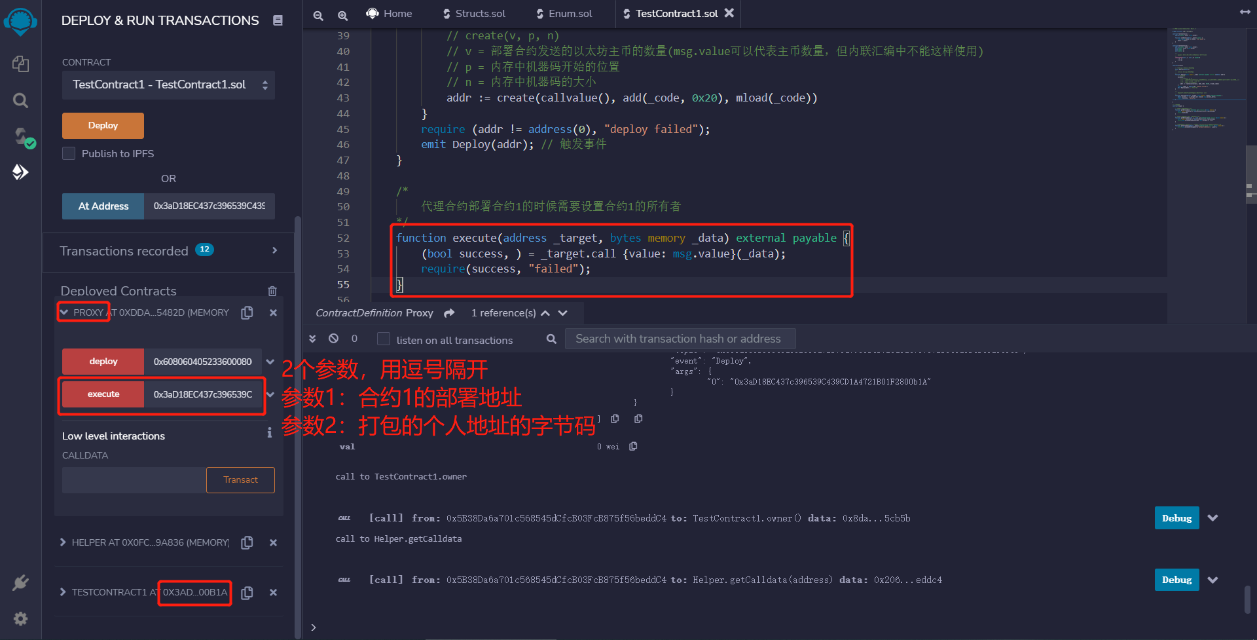Toggle the editor panel width arrow
1257x640 pixels.
[x=1245, y=12]
